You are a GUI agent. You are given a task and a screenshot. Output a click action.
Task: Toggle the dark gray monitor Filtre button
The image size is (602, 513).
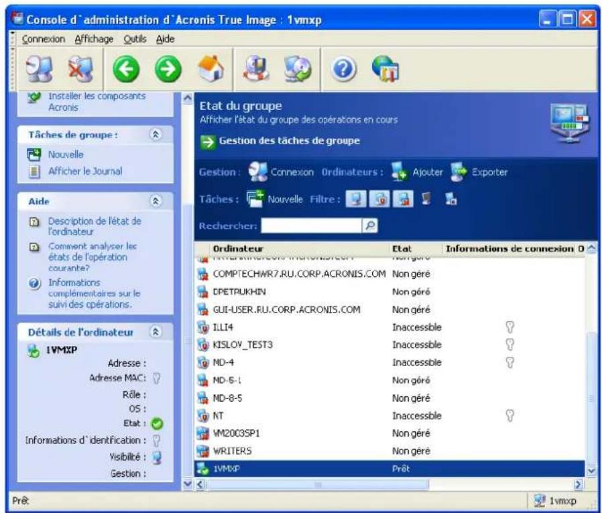[426, 199]
